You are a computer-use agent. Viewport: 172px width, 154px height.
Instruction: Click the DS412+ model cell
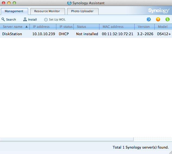click(164, 34)
